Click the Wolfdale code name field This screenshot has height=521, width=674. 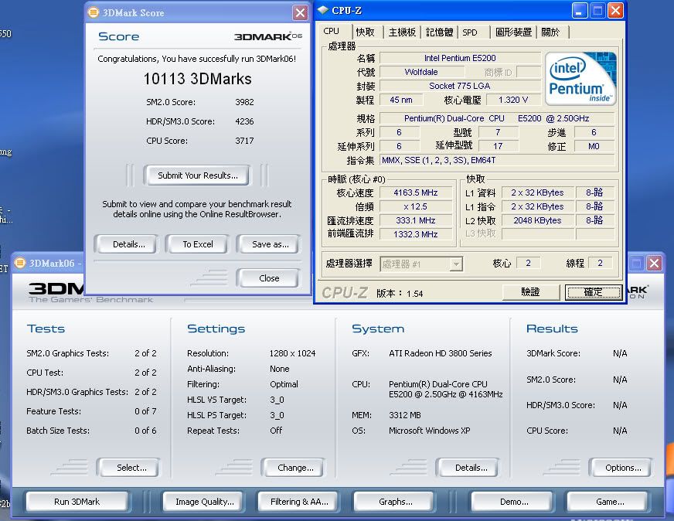(421, 72)
